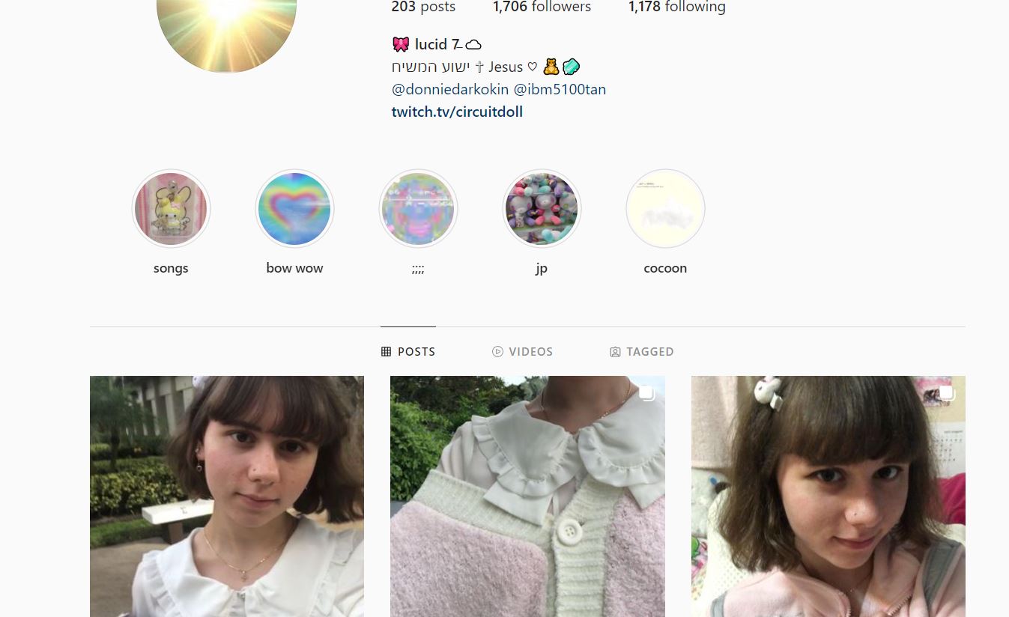Open the twitch.tv/circuitdoll link

click(x=457, y=112)
